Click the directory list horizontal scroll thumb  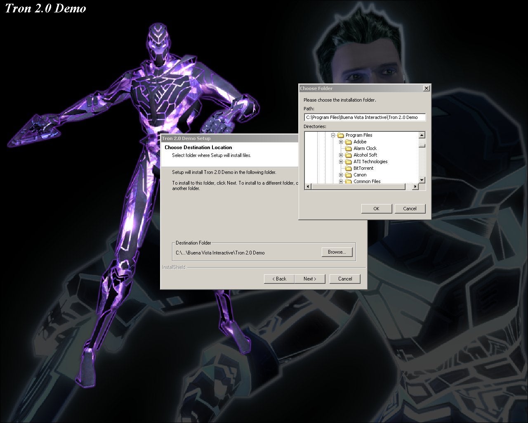[358, 187]
